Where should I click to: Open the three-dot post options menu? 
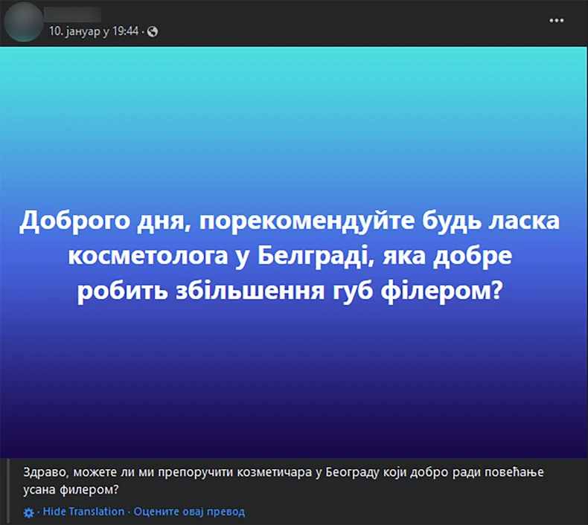tap(556, 21)
